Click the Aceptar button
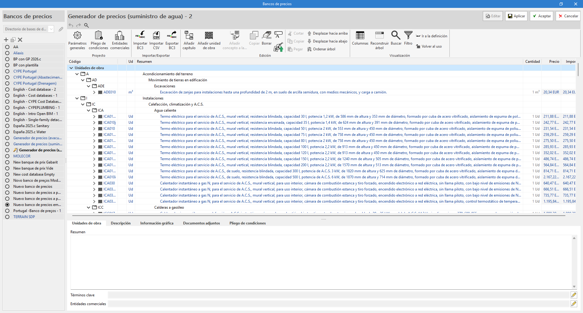This screenshot has height=313, width=583. pos(542,16)
